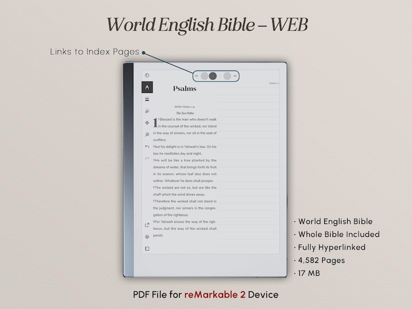The height and width of the screenshot is (309, 412).
Task: Click the 'Whole Bible Included' bullet
Action: pos(339,234)
